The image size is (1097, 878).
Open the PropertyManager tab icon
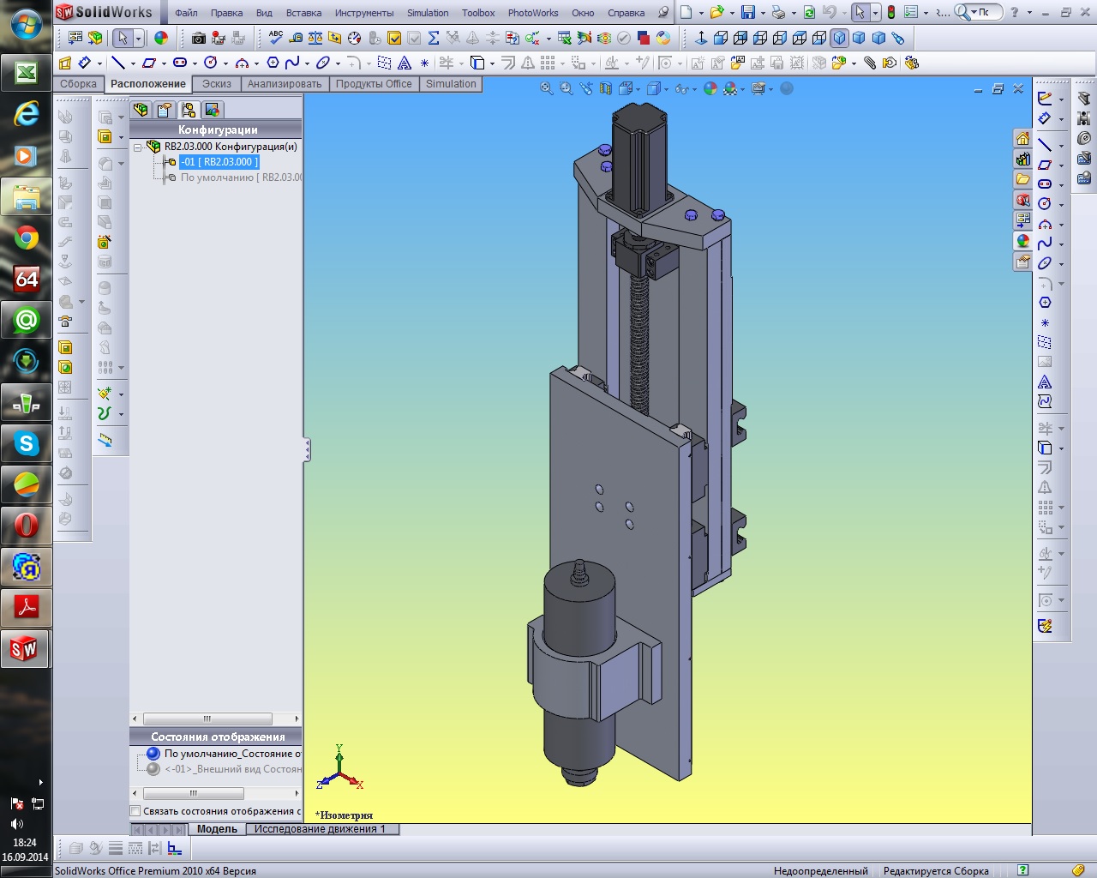pyautogui.click(x=165, y=110)
